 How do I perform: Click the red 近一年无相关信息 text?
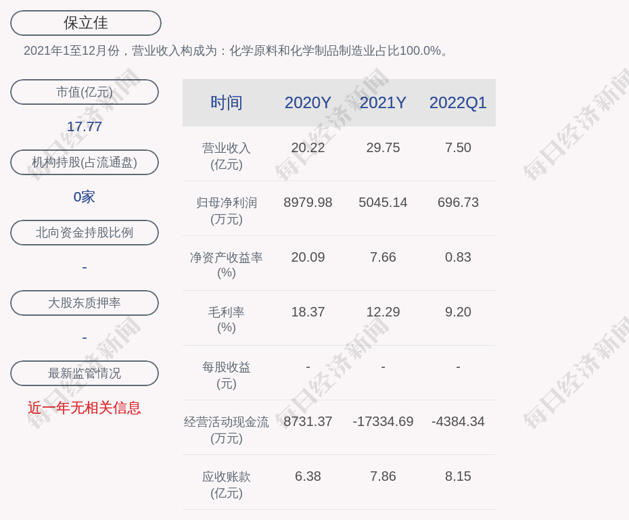coord(85,408)
